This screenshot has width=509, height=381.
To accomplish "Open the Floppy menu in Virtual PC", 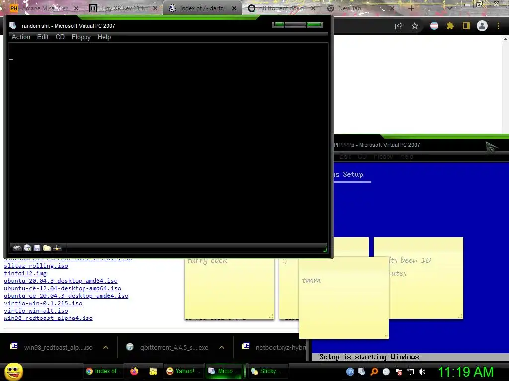I will [x=81, y=37].
